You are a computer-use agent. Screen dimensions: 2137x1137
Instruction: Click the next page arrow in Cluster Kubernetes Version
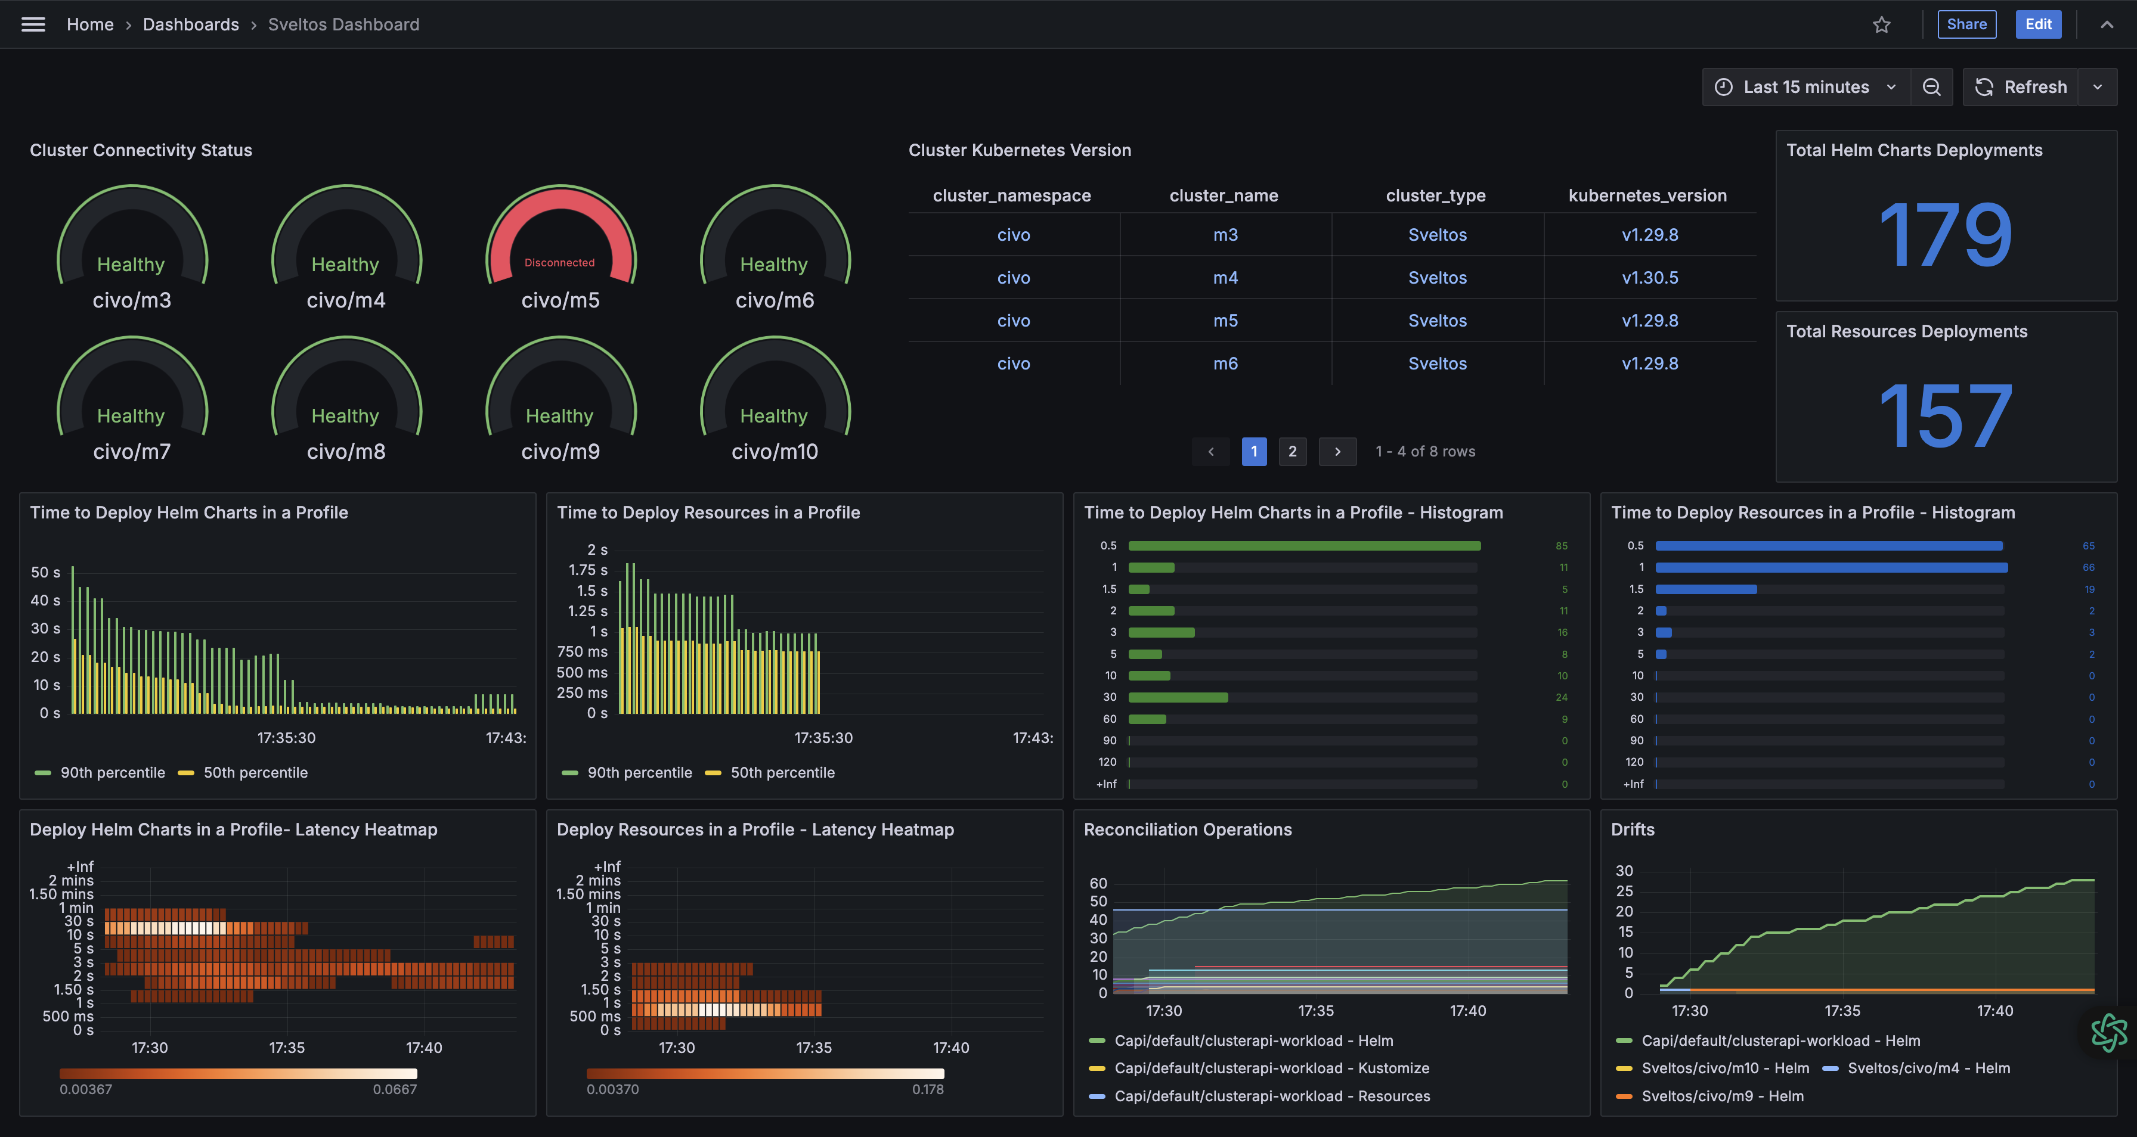(1337, 451)
